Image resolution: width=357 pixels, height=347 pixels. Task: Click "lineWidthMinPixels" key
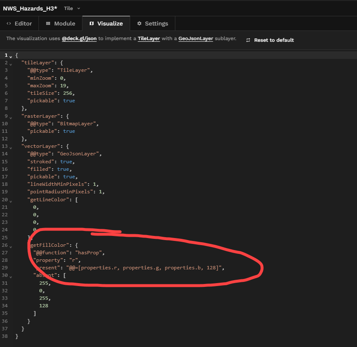coord(57,184)
